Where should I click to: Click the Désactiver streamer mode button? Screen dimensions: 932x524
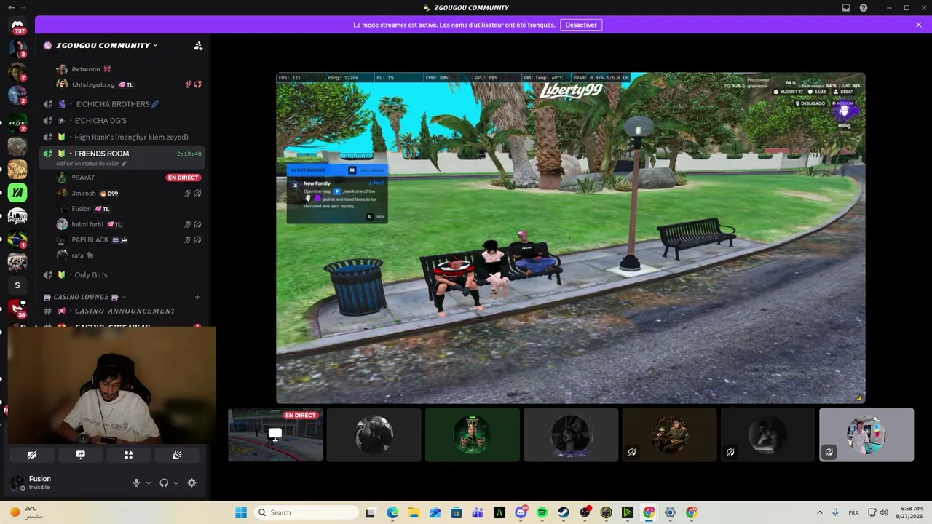[581, 25]
